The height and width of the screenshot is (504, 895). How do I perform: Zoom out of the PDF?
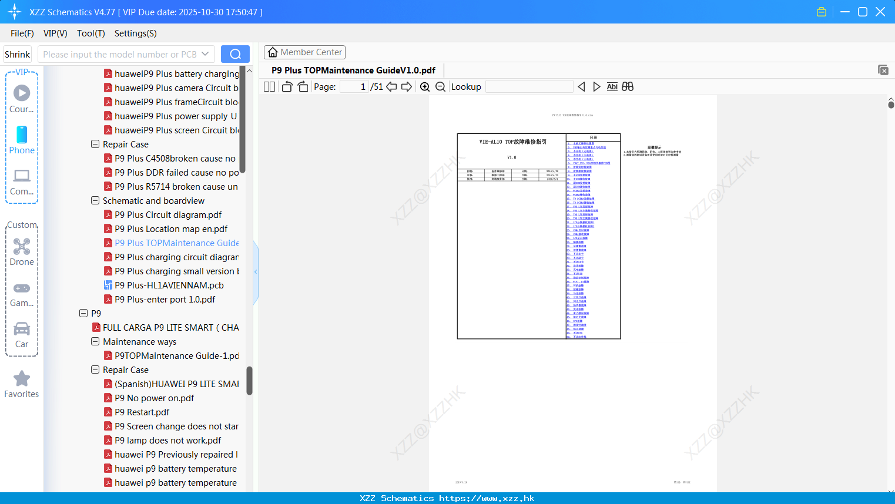[440, 86]
